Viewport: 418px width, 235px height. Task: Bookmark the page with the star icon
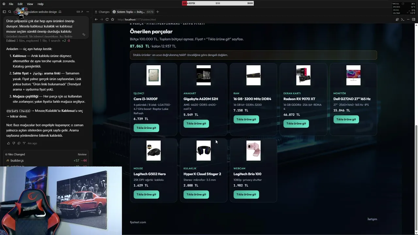[113, 20]
